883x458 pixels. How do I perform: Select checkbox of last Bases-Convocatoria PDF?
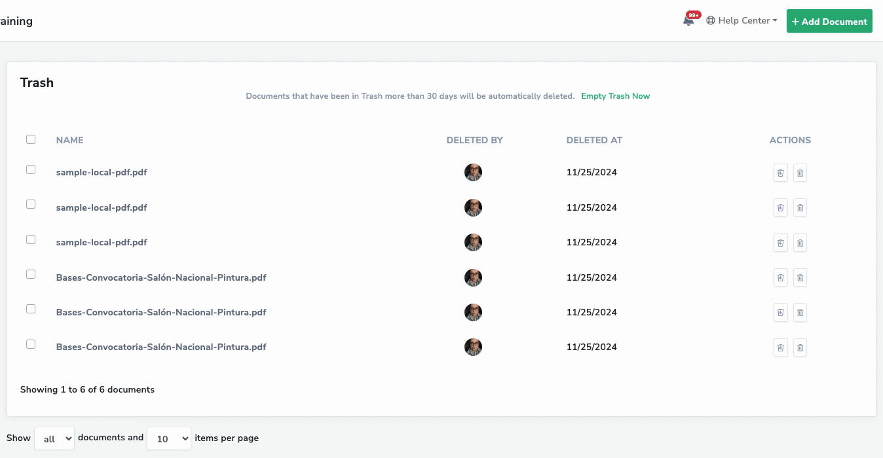[x=31, y=344]
